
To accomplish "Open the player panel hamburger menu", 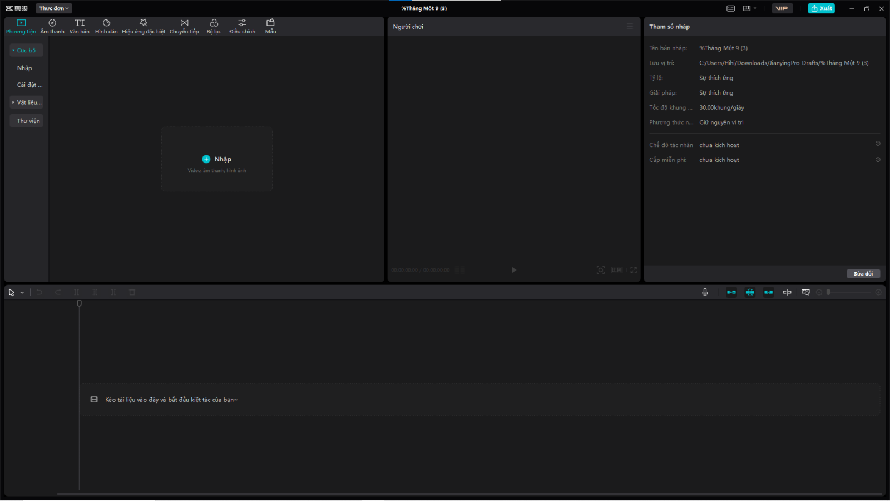I will click(x=630, y=26).
